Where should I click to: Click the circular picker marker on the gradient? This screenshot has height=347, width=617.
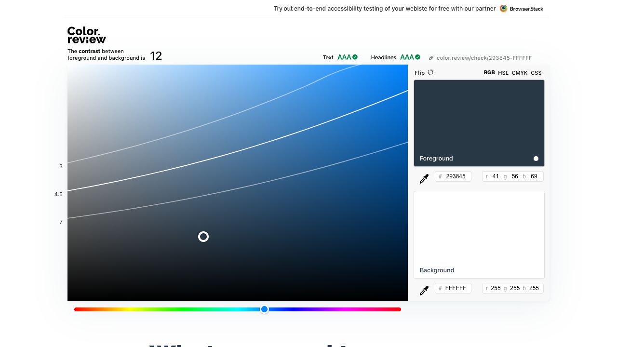(x=203, y=237)
